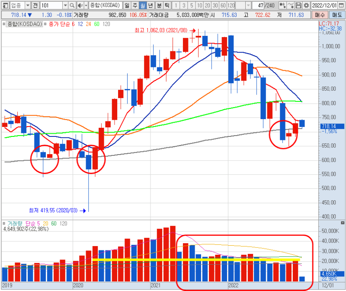
Task: Click the LC:71.17 indicator text
Action: pos(329,24)
